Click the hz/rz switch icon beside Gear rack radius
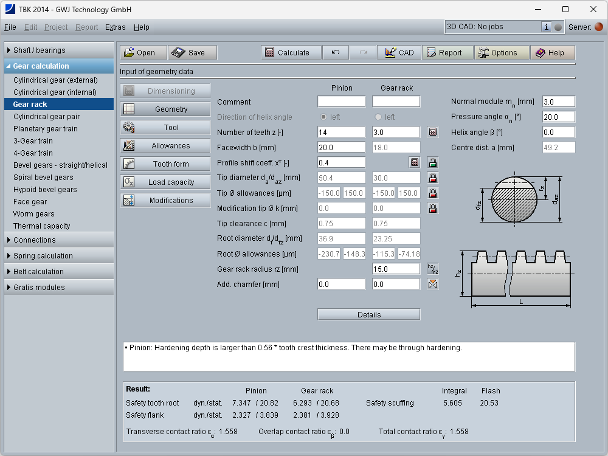The height and width of the screenshot is (456, 608). click(432, 269)
